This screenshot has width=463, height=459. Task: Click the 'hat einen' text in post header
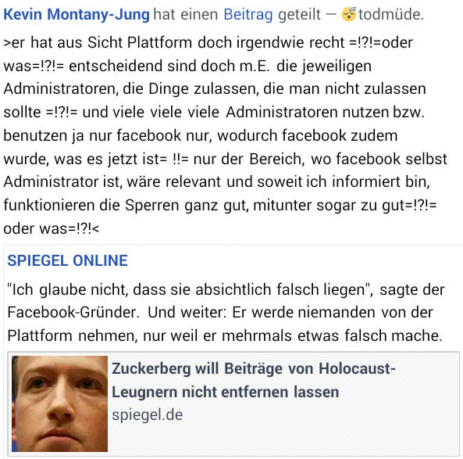[x=186, y=15]
